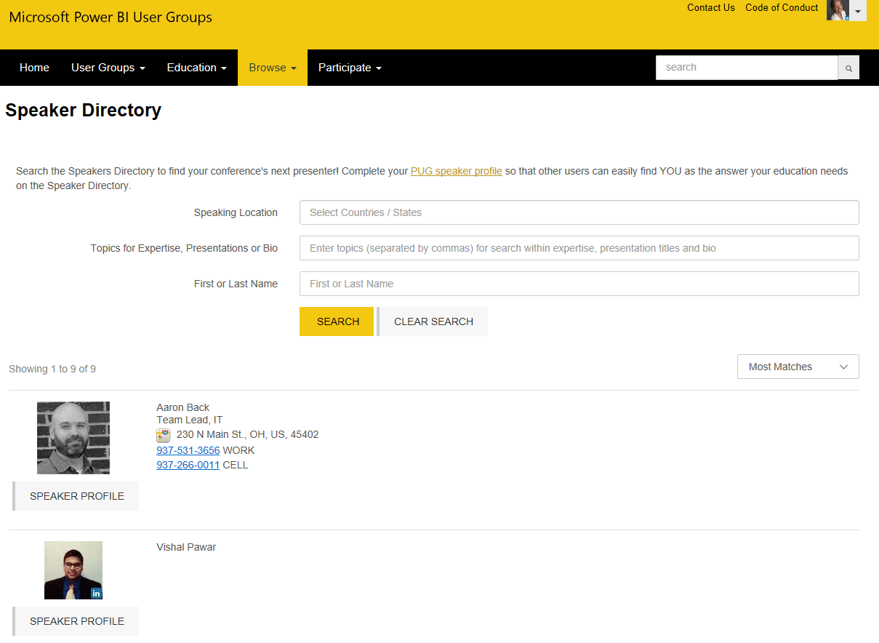Click the map icon beside Aaron Back's address
Image resolution: width=879 pixels, height=643 pixels.
(x=164, y=435)
